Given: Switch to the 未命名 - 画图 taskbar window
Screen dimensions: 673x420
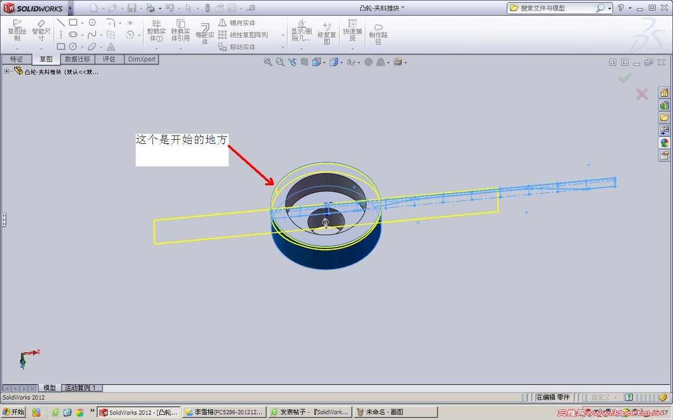Looking at the screenshot, I should tap(395, 412).
